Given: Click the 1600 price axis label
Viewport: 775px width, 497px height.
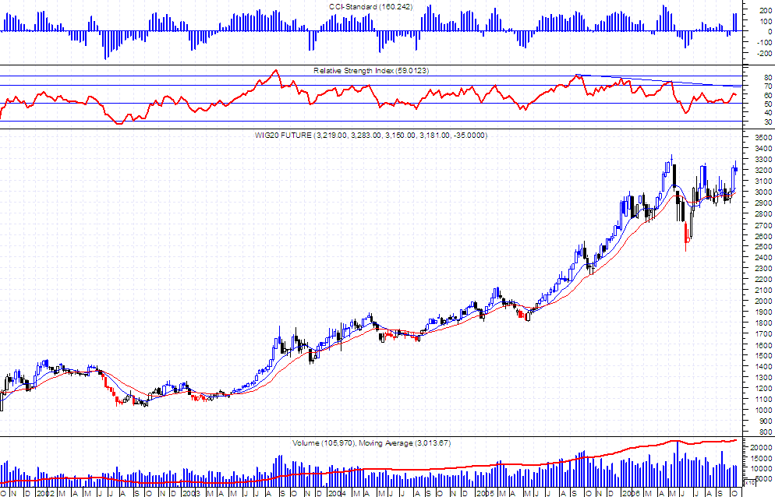Looking at the screenshot, I should [x=765, y=345].
